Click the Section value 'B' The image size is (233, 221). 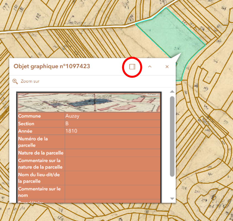67,124
